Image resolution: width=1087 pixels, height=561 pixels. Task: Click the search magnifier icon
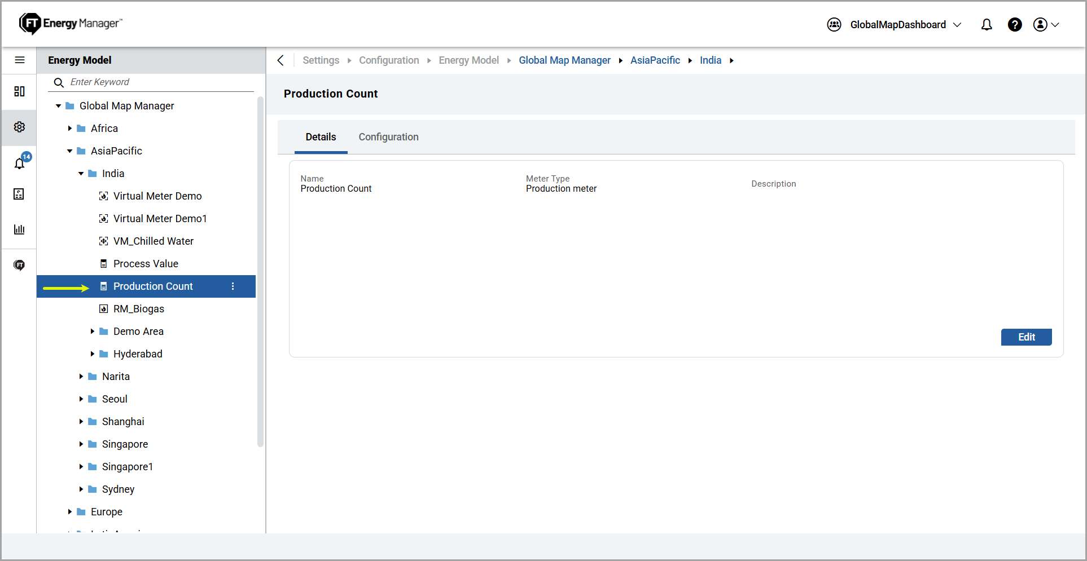click(x=59, y=83)
